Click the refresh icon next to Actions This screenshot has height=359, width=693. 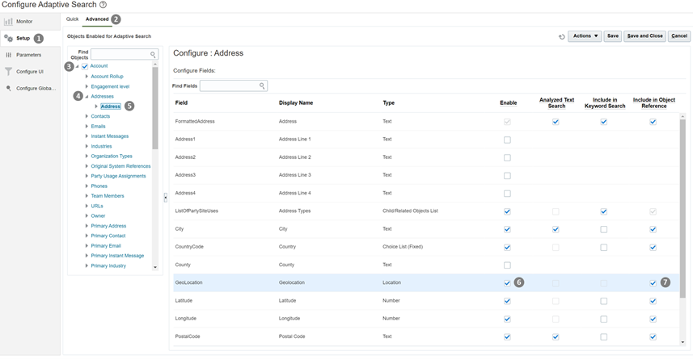tap(562, 36)
